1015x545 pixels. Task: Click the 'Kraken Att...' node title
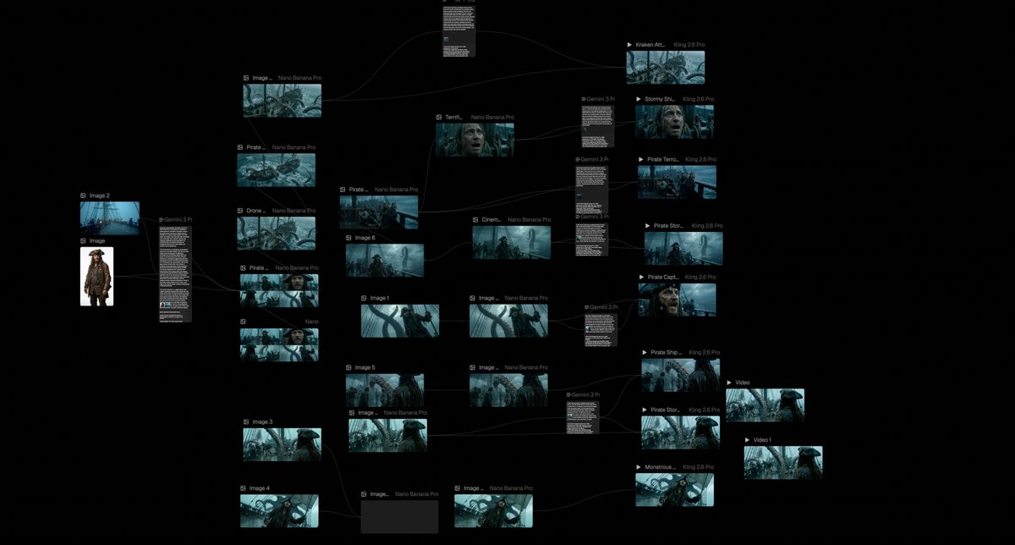point(651,44)
